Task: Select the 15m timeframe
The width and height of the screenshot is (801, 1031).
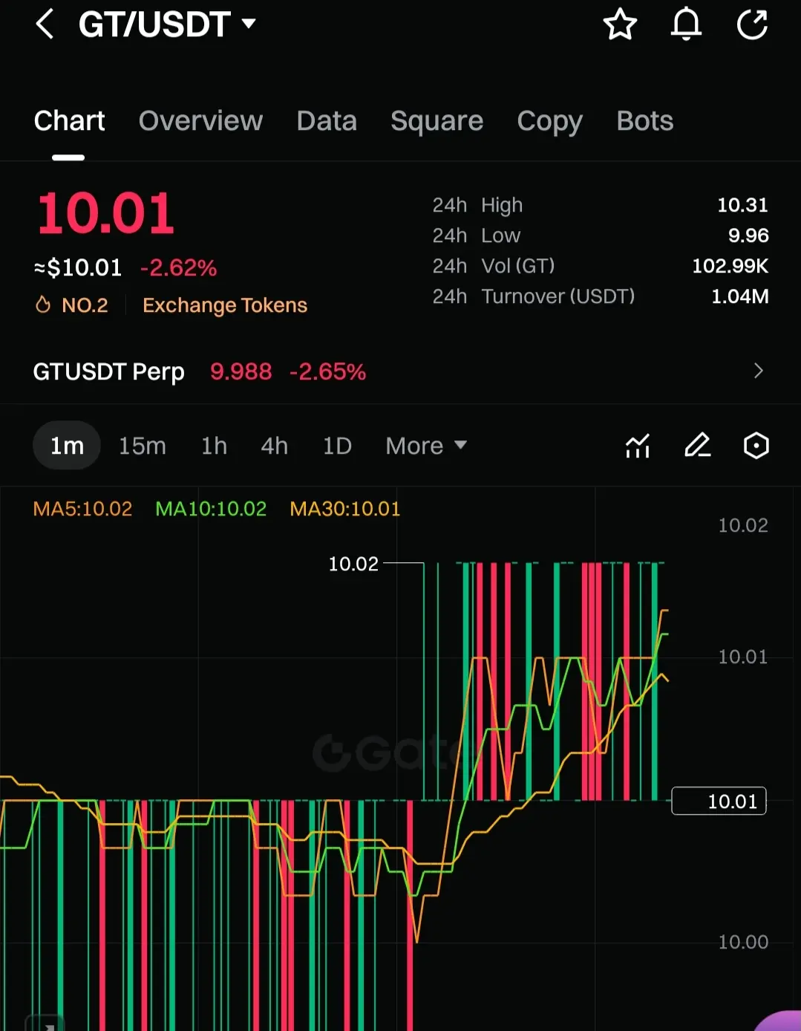Action: point(143,446)
